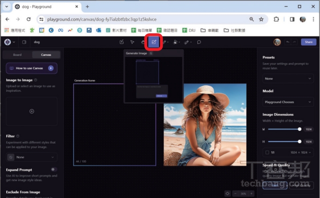Click the width value 1024 field
Image resolution: width=320 pixels, height=198 pixels.
(x=308, y=129)
